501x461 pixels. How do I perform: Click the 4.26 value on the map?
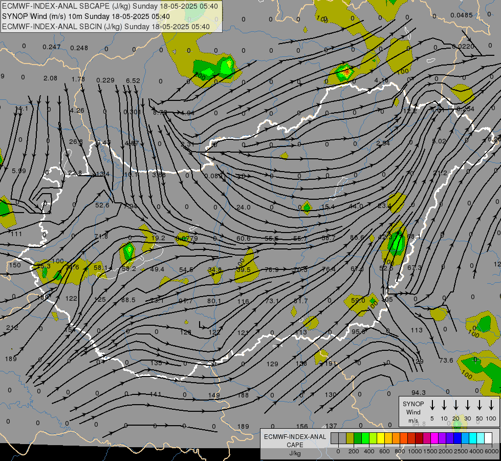point(77,111)
